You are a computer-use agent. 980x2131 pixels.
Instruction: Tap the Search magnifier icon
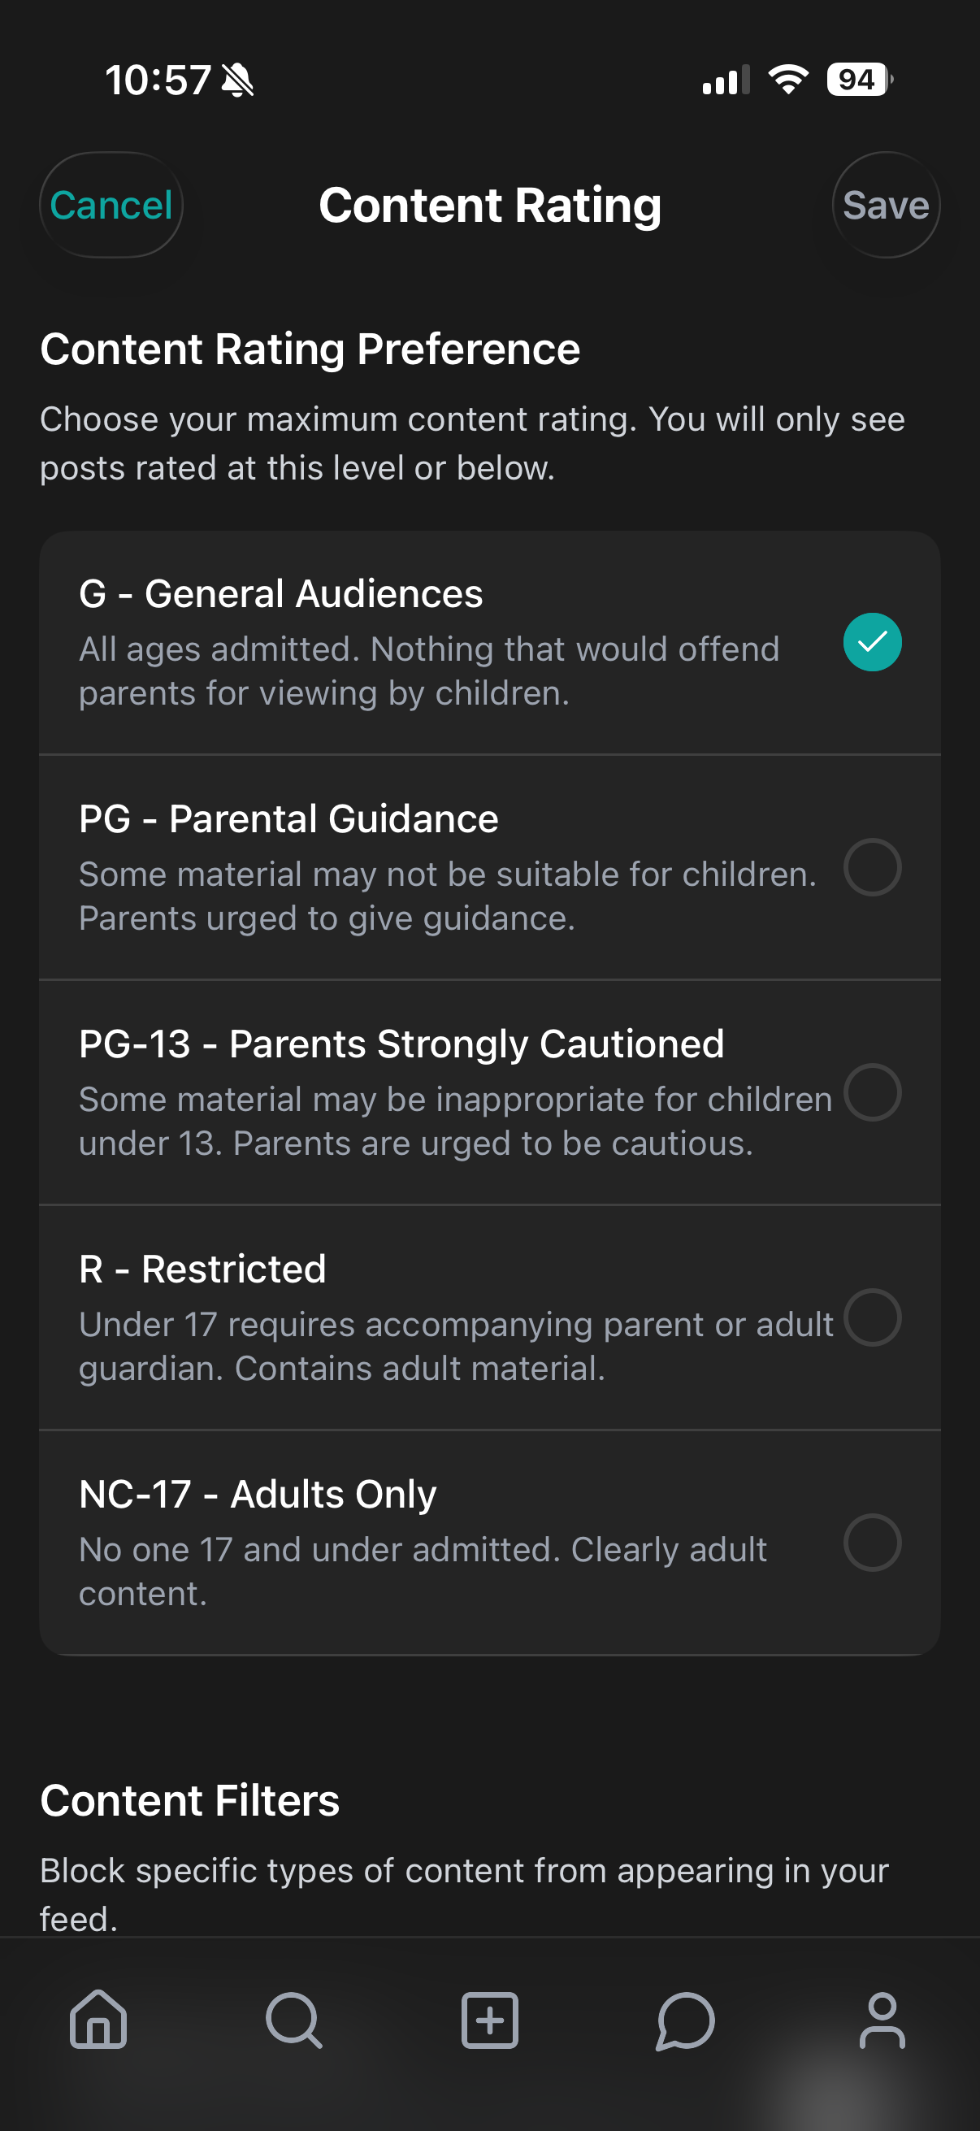coord(293,2020)
